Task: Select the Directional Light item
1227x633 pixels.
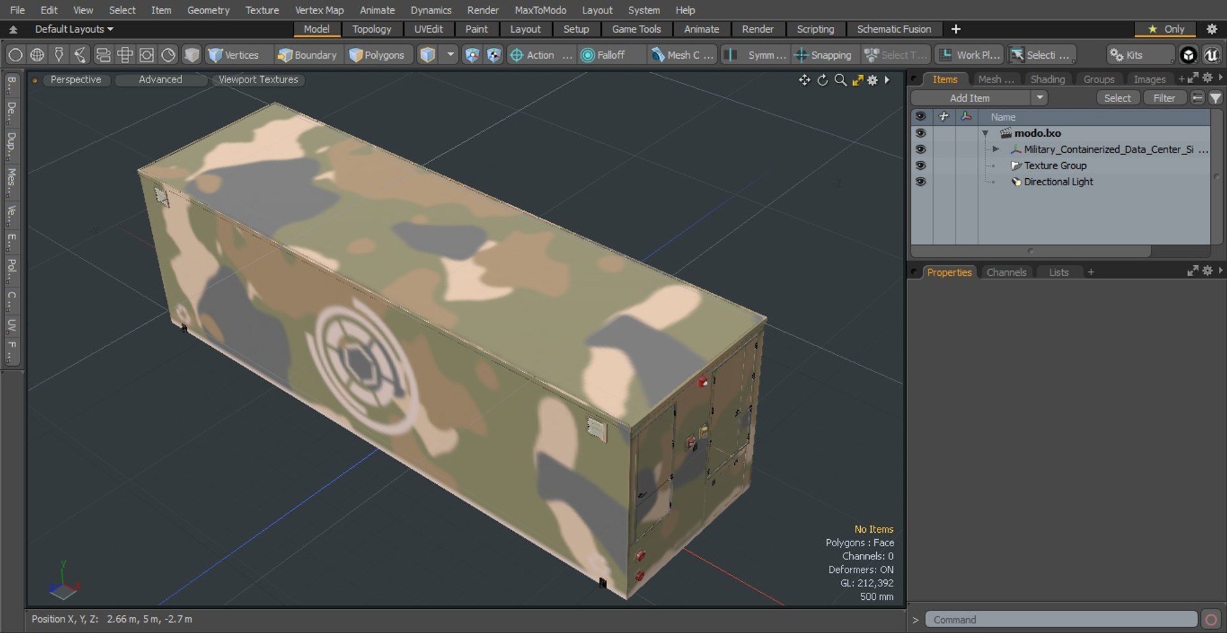Action: 1058,181
